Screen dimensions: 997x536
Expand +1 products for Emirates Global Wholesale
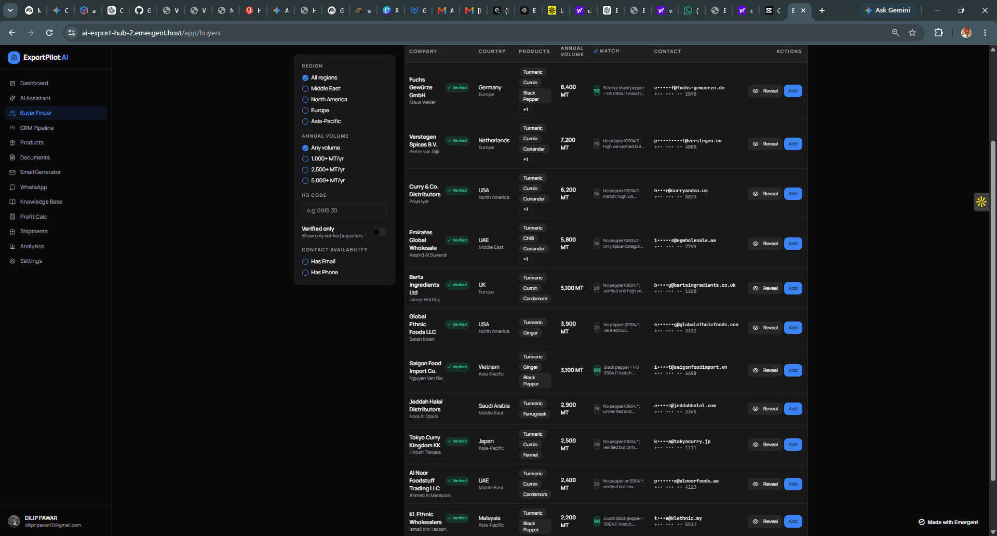(x=526, y=259)
